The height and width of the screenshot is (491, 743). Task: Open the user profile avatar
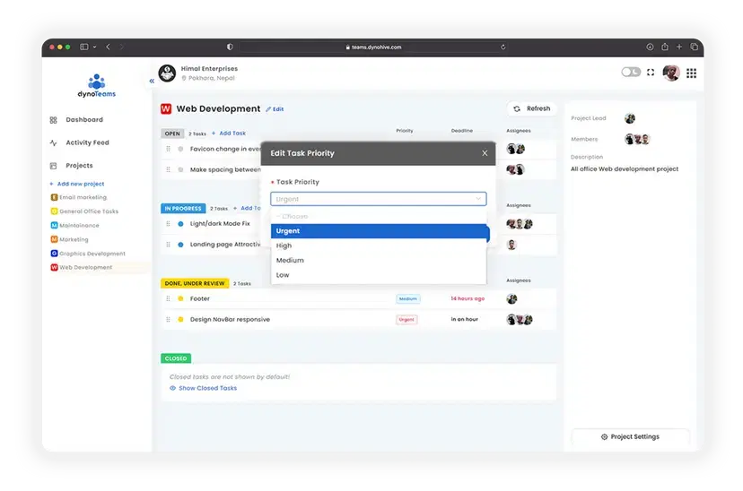click(671, 73)
